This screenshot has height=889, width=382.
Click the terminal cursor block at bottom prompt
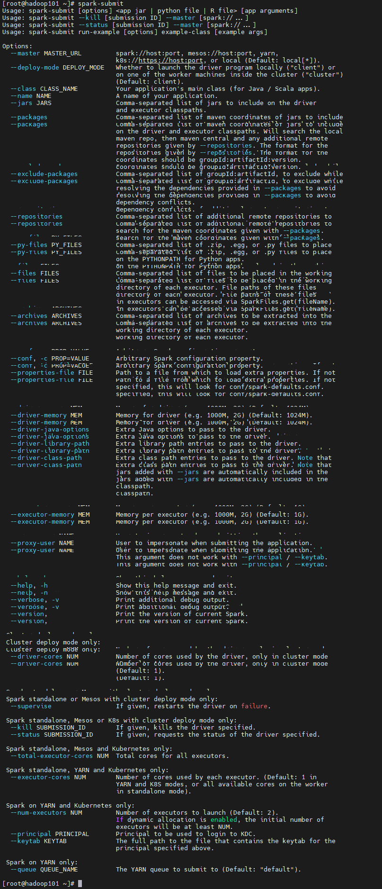80,883
